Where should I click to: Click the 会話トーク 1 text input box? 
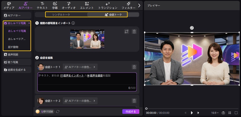[x=87, y=82]
